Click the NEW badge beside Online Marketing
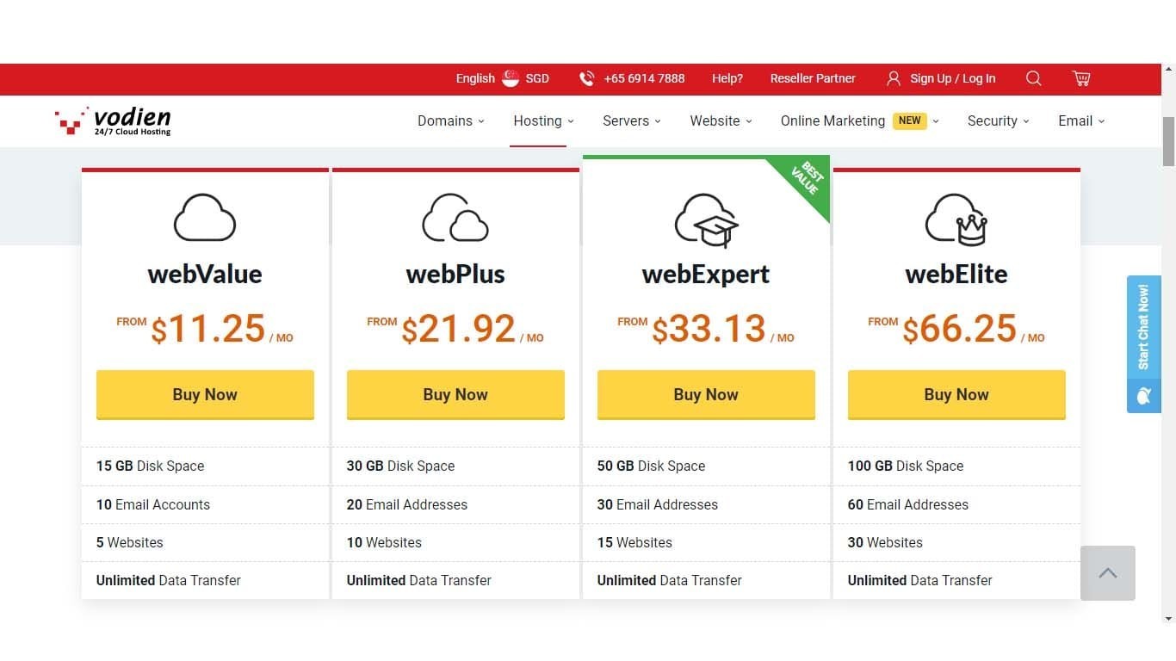 [910, 120]
